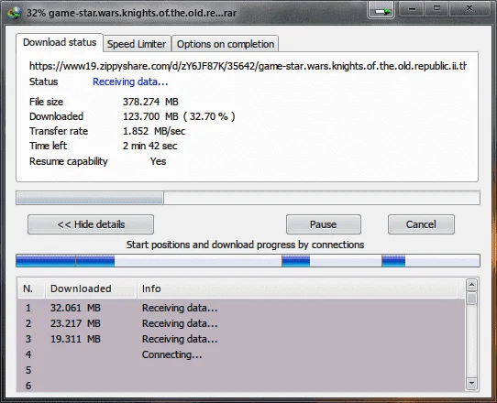Maximize the download window
The image size is (497, 403).
pyautogui.click(x=436, y=9)
